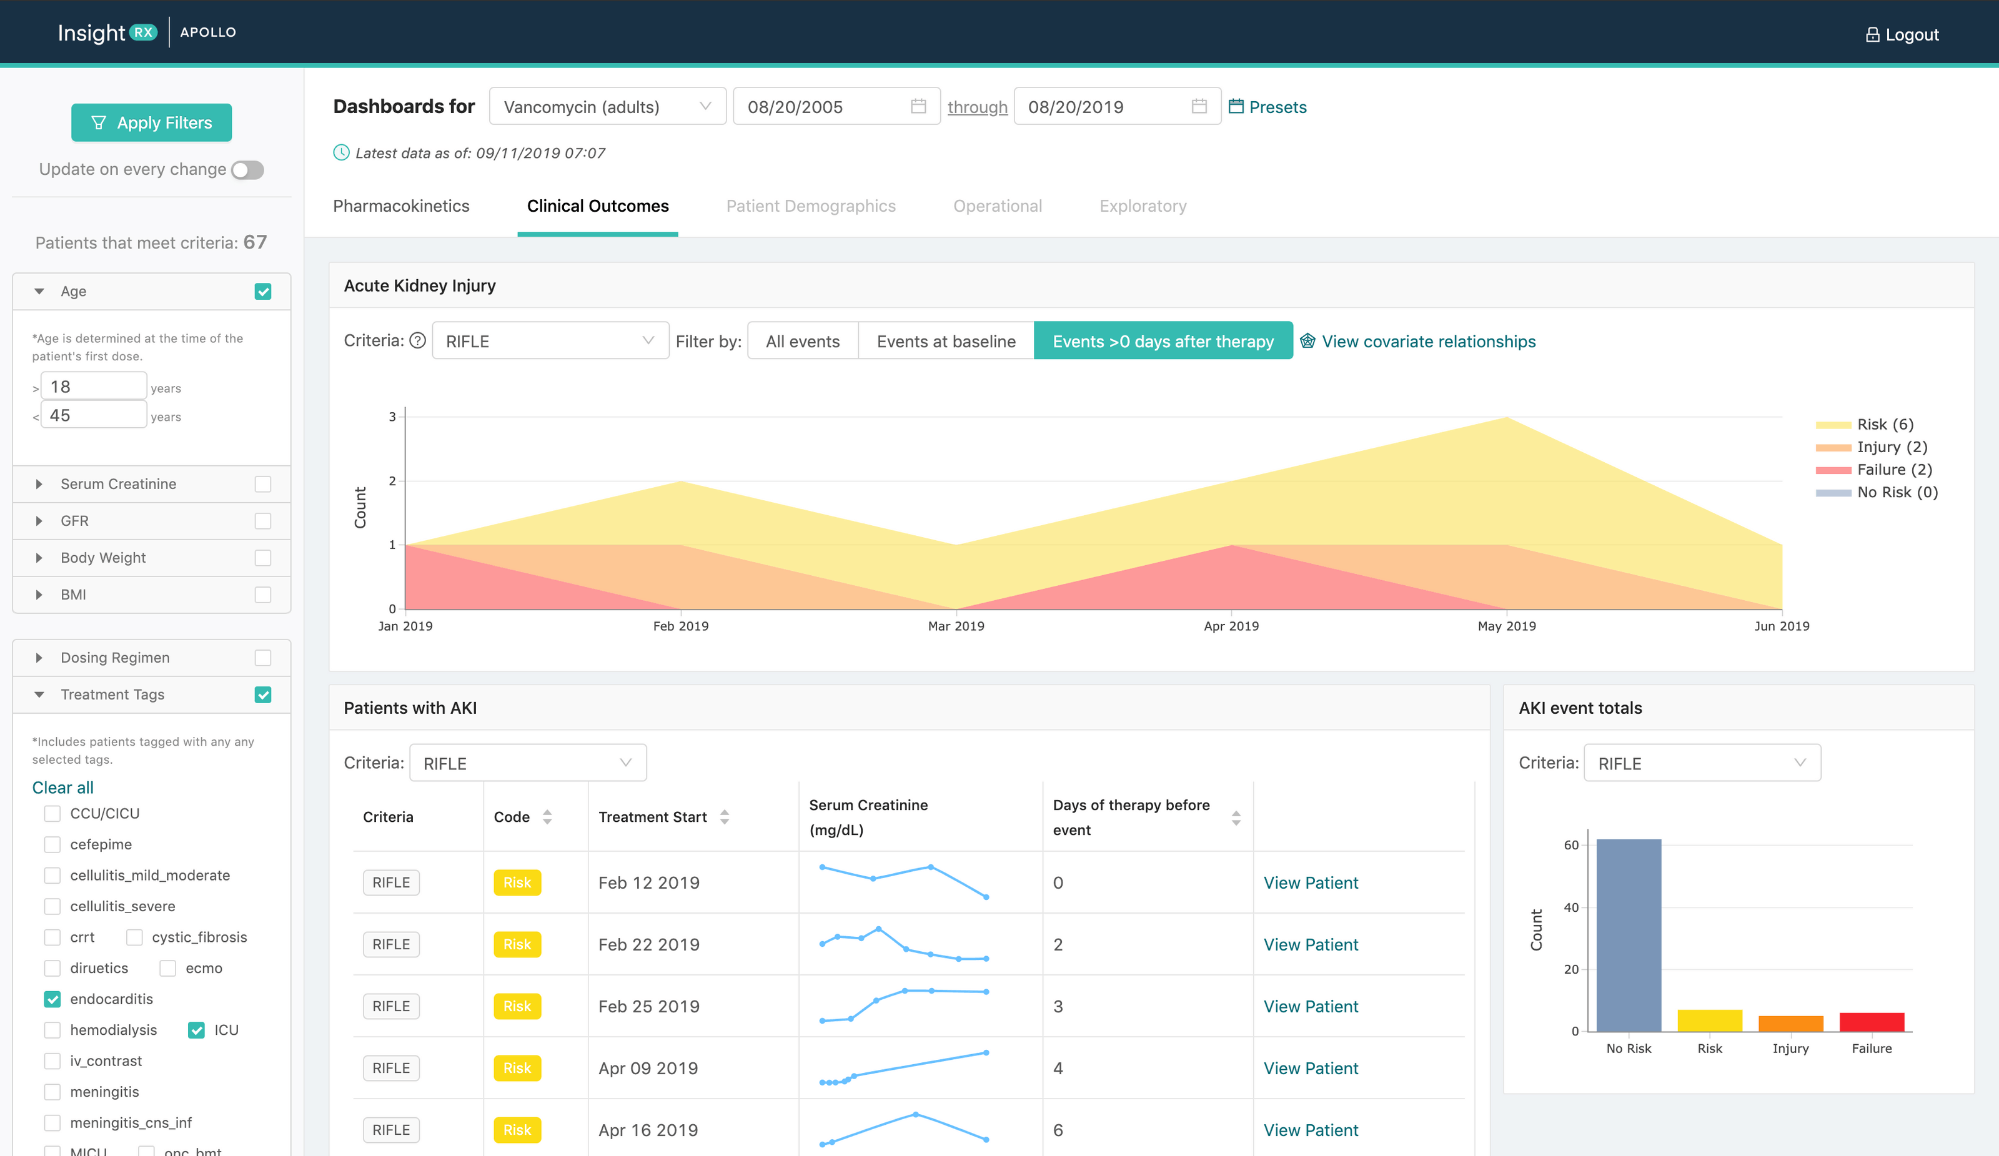Click the Apply Filters button
1999x1156 pixels.
point(152,123)
